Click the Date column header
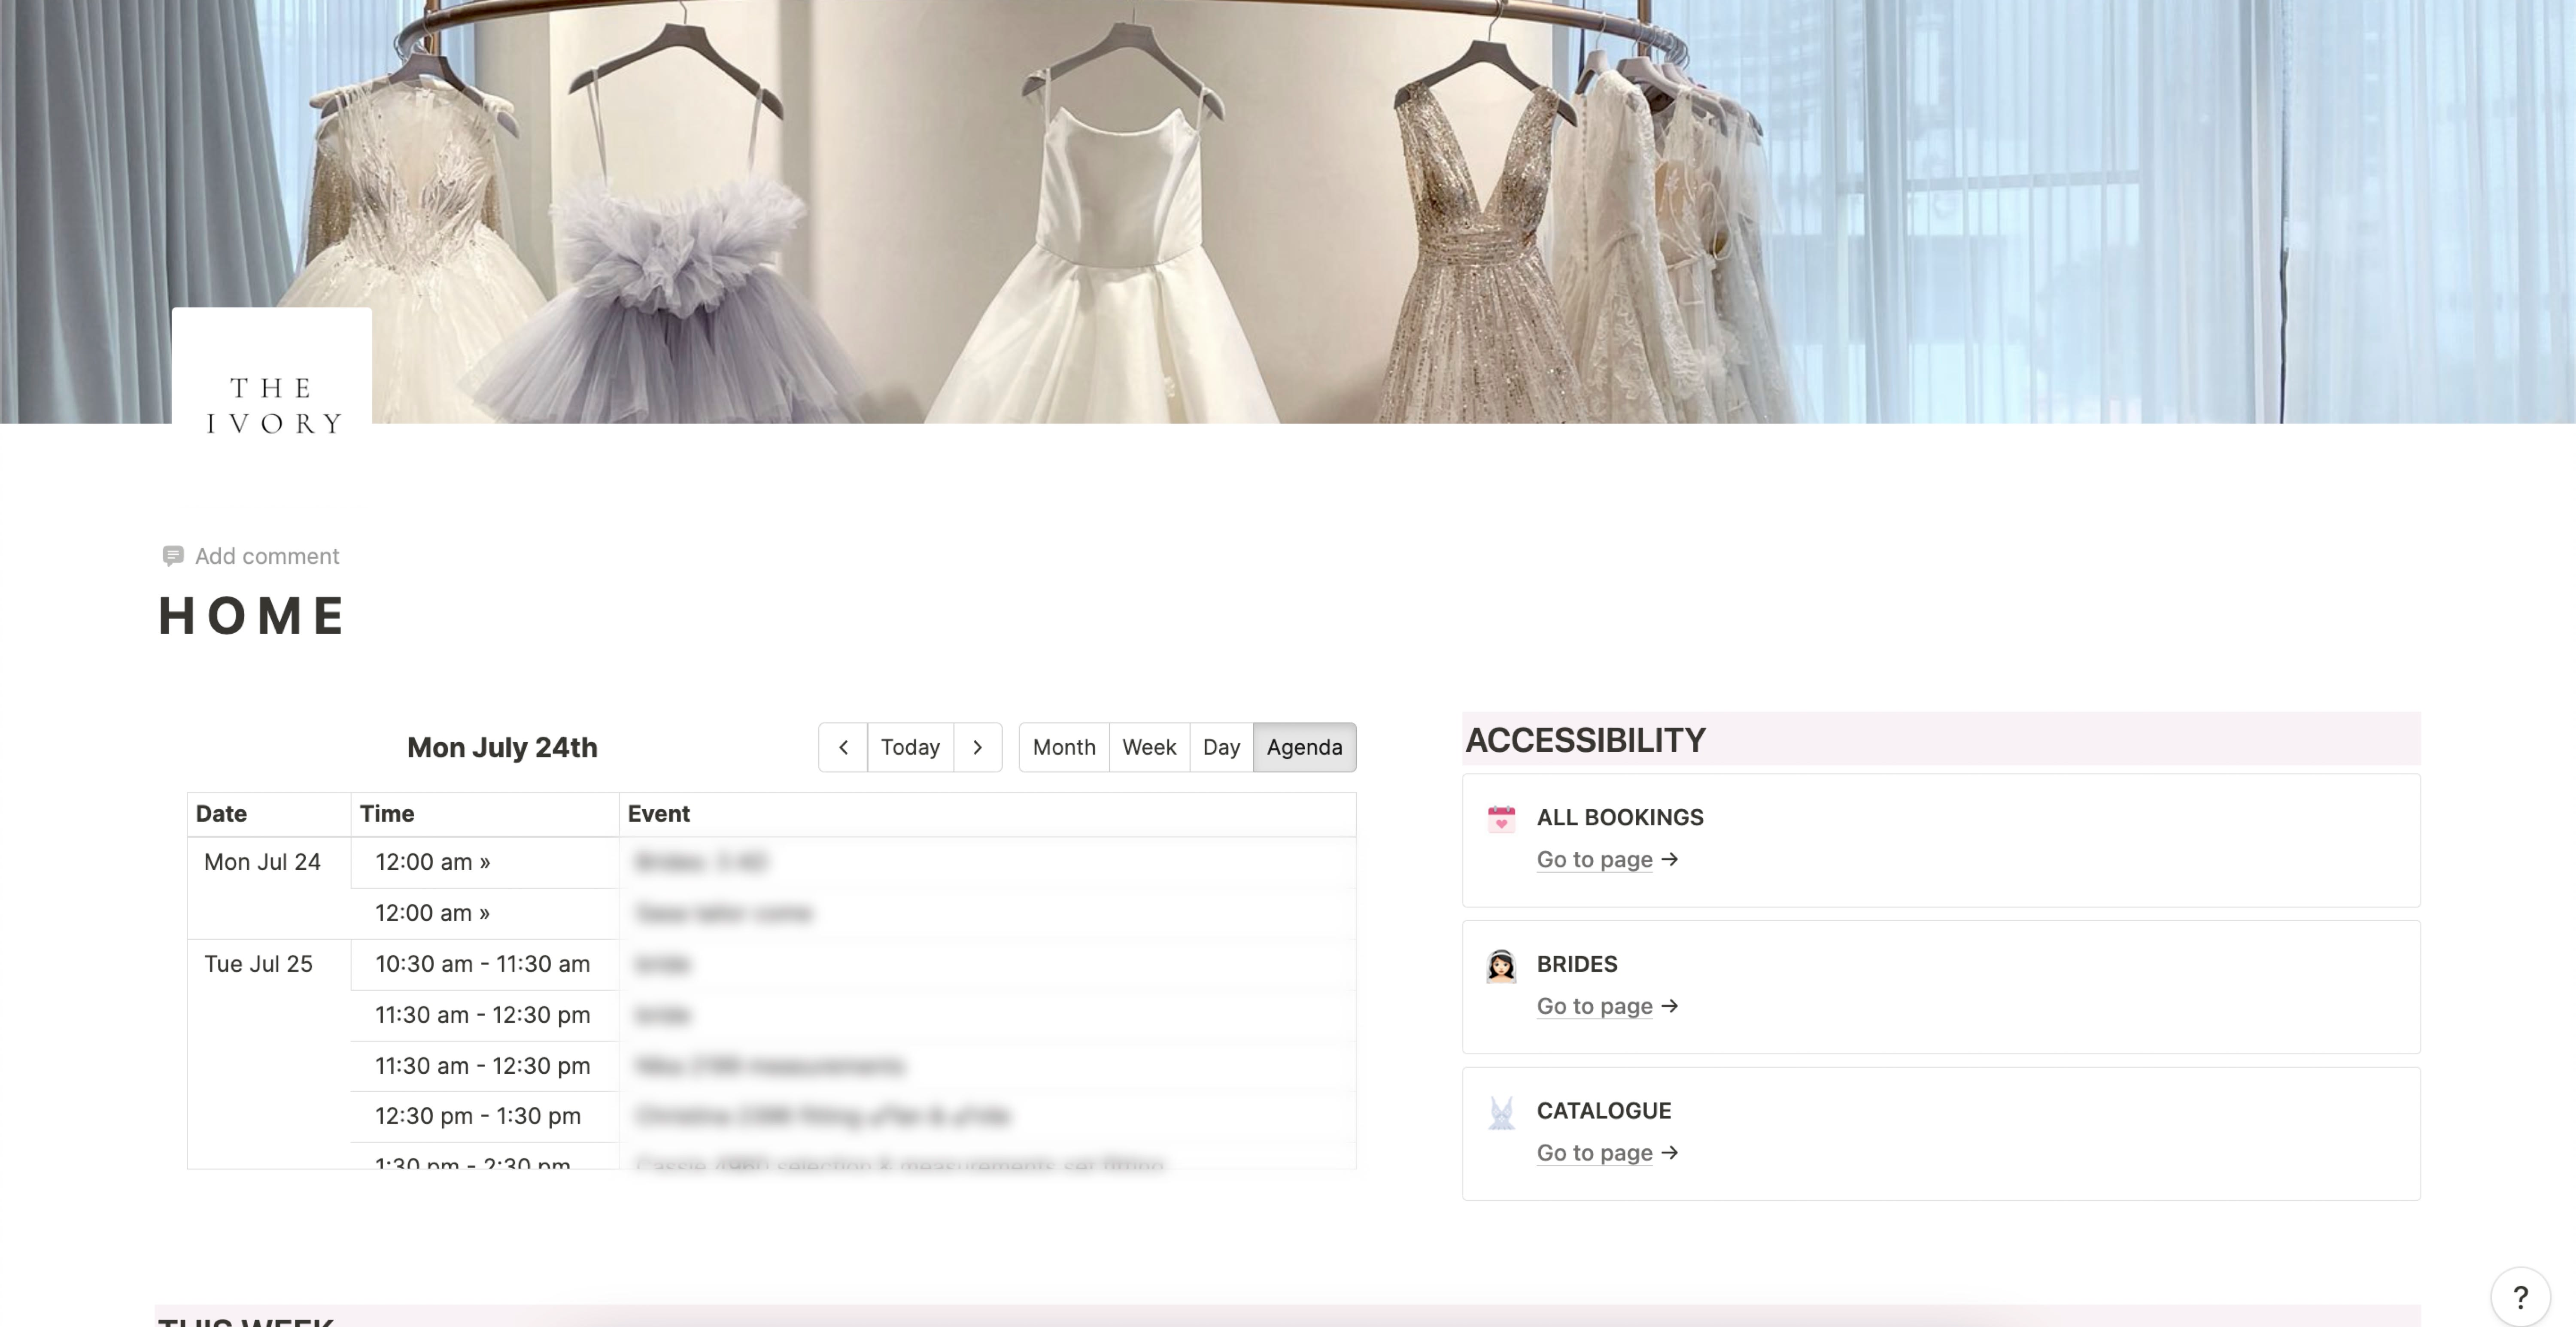This screenshot has height=1327, width=2576. (269, 814)
